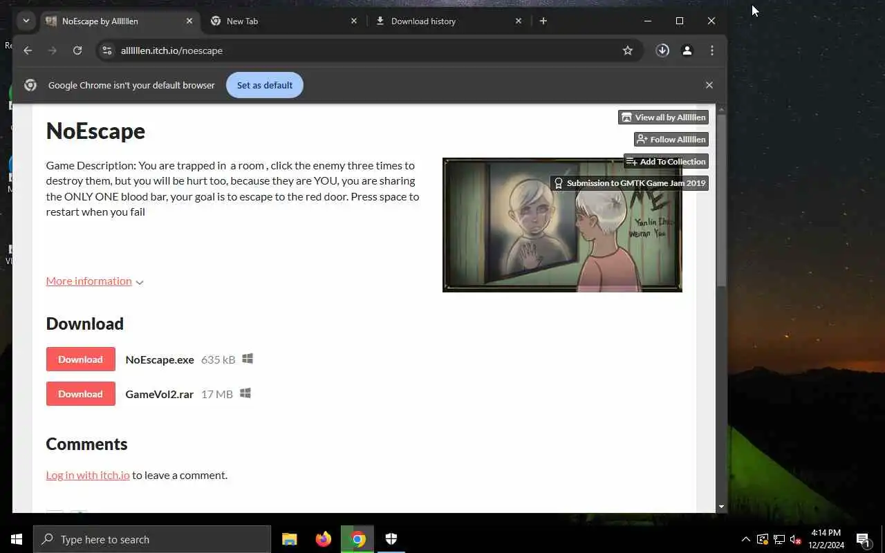Click the Chrome taskbar icon

[x=357, y=539]
